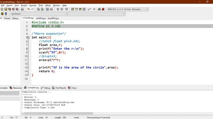Open the (globals) scope dropdown
The image size is (213, 119).
pos(39,14)
